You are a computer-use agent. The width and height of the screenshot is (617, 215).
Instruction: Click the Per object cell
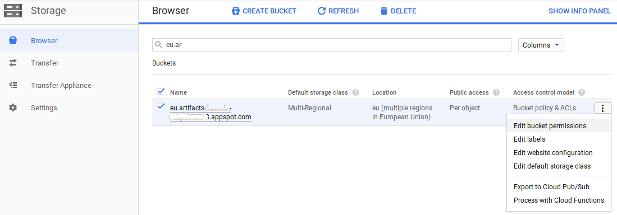pos(465,108)
